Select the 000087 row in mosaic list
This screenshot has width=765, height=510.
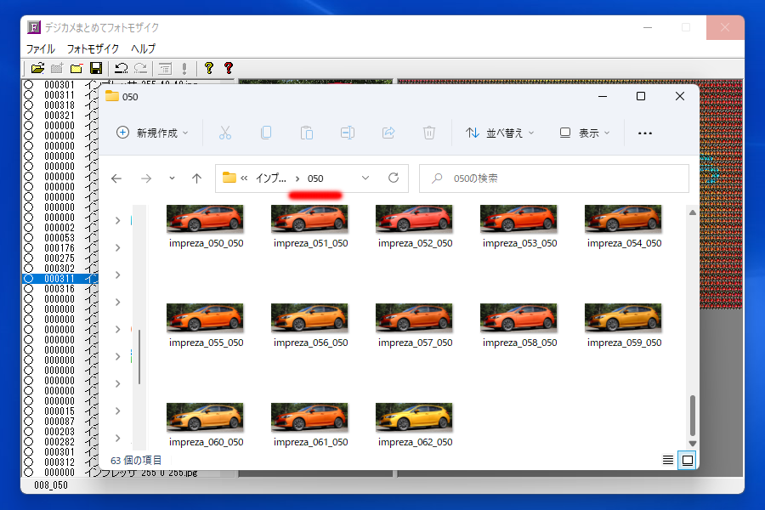(x=60, y=422)
